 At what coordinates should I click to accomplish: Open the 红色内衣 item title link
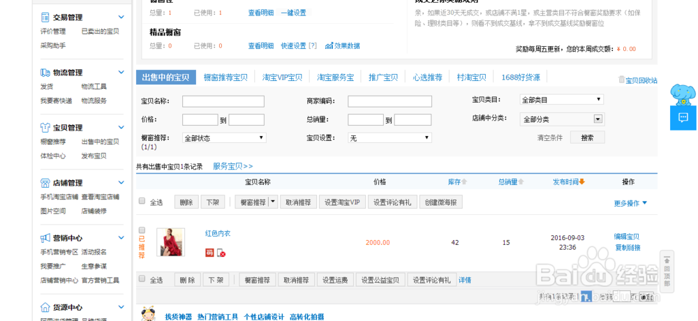coord(218,233)
